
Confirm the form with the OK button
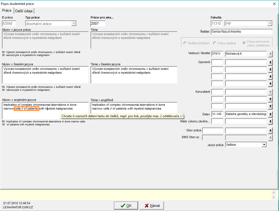point(126,206)
